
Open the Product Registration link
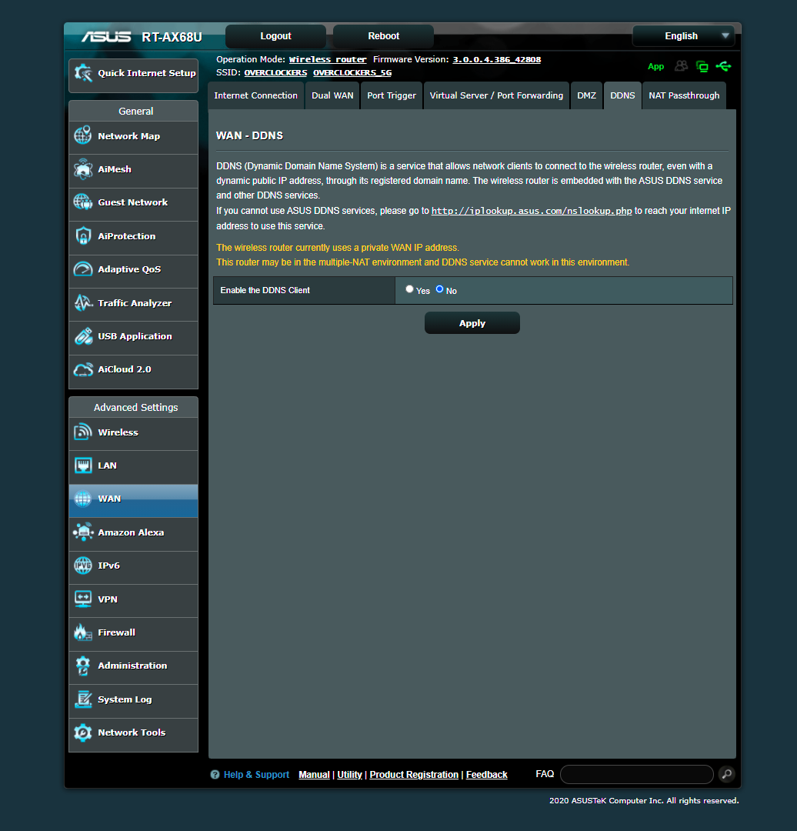pos(414,775)
